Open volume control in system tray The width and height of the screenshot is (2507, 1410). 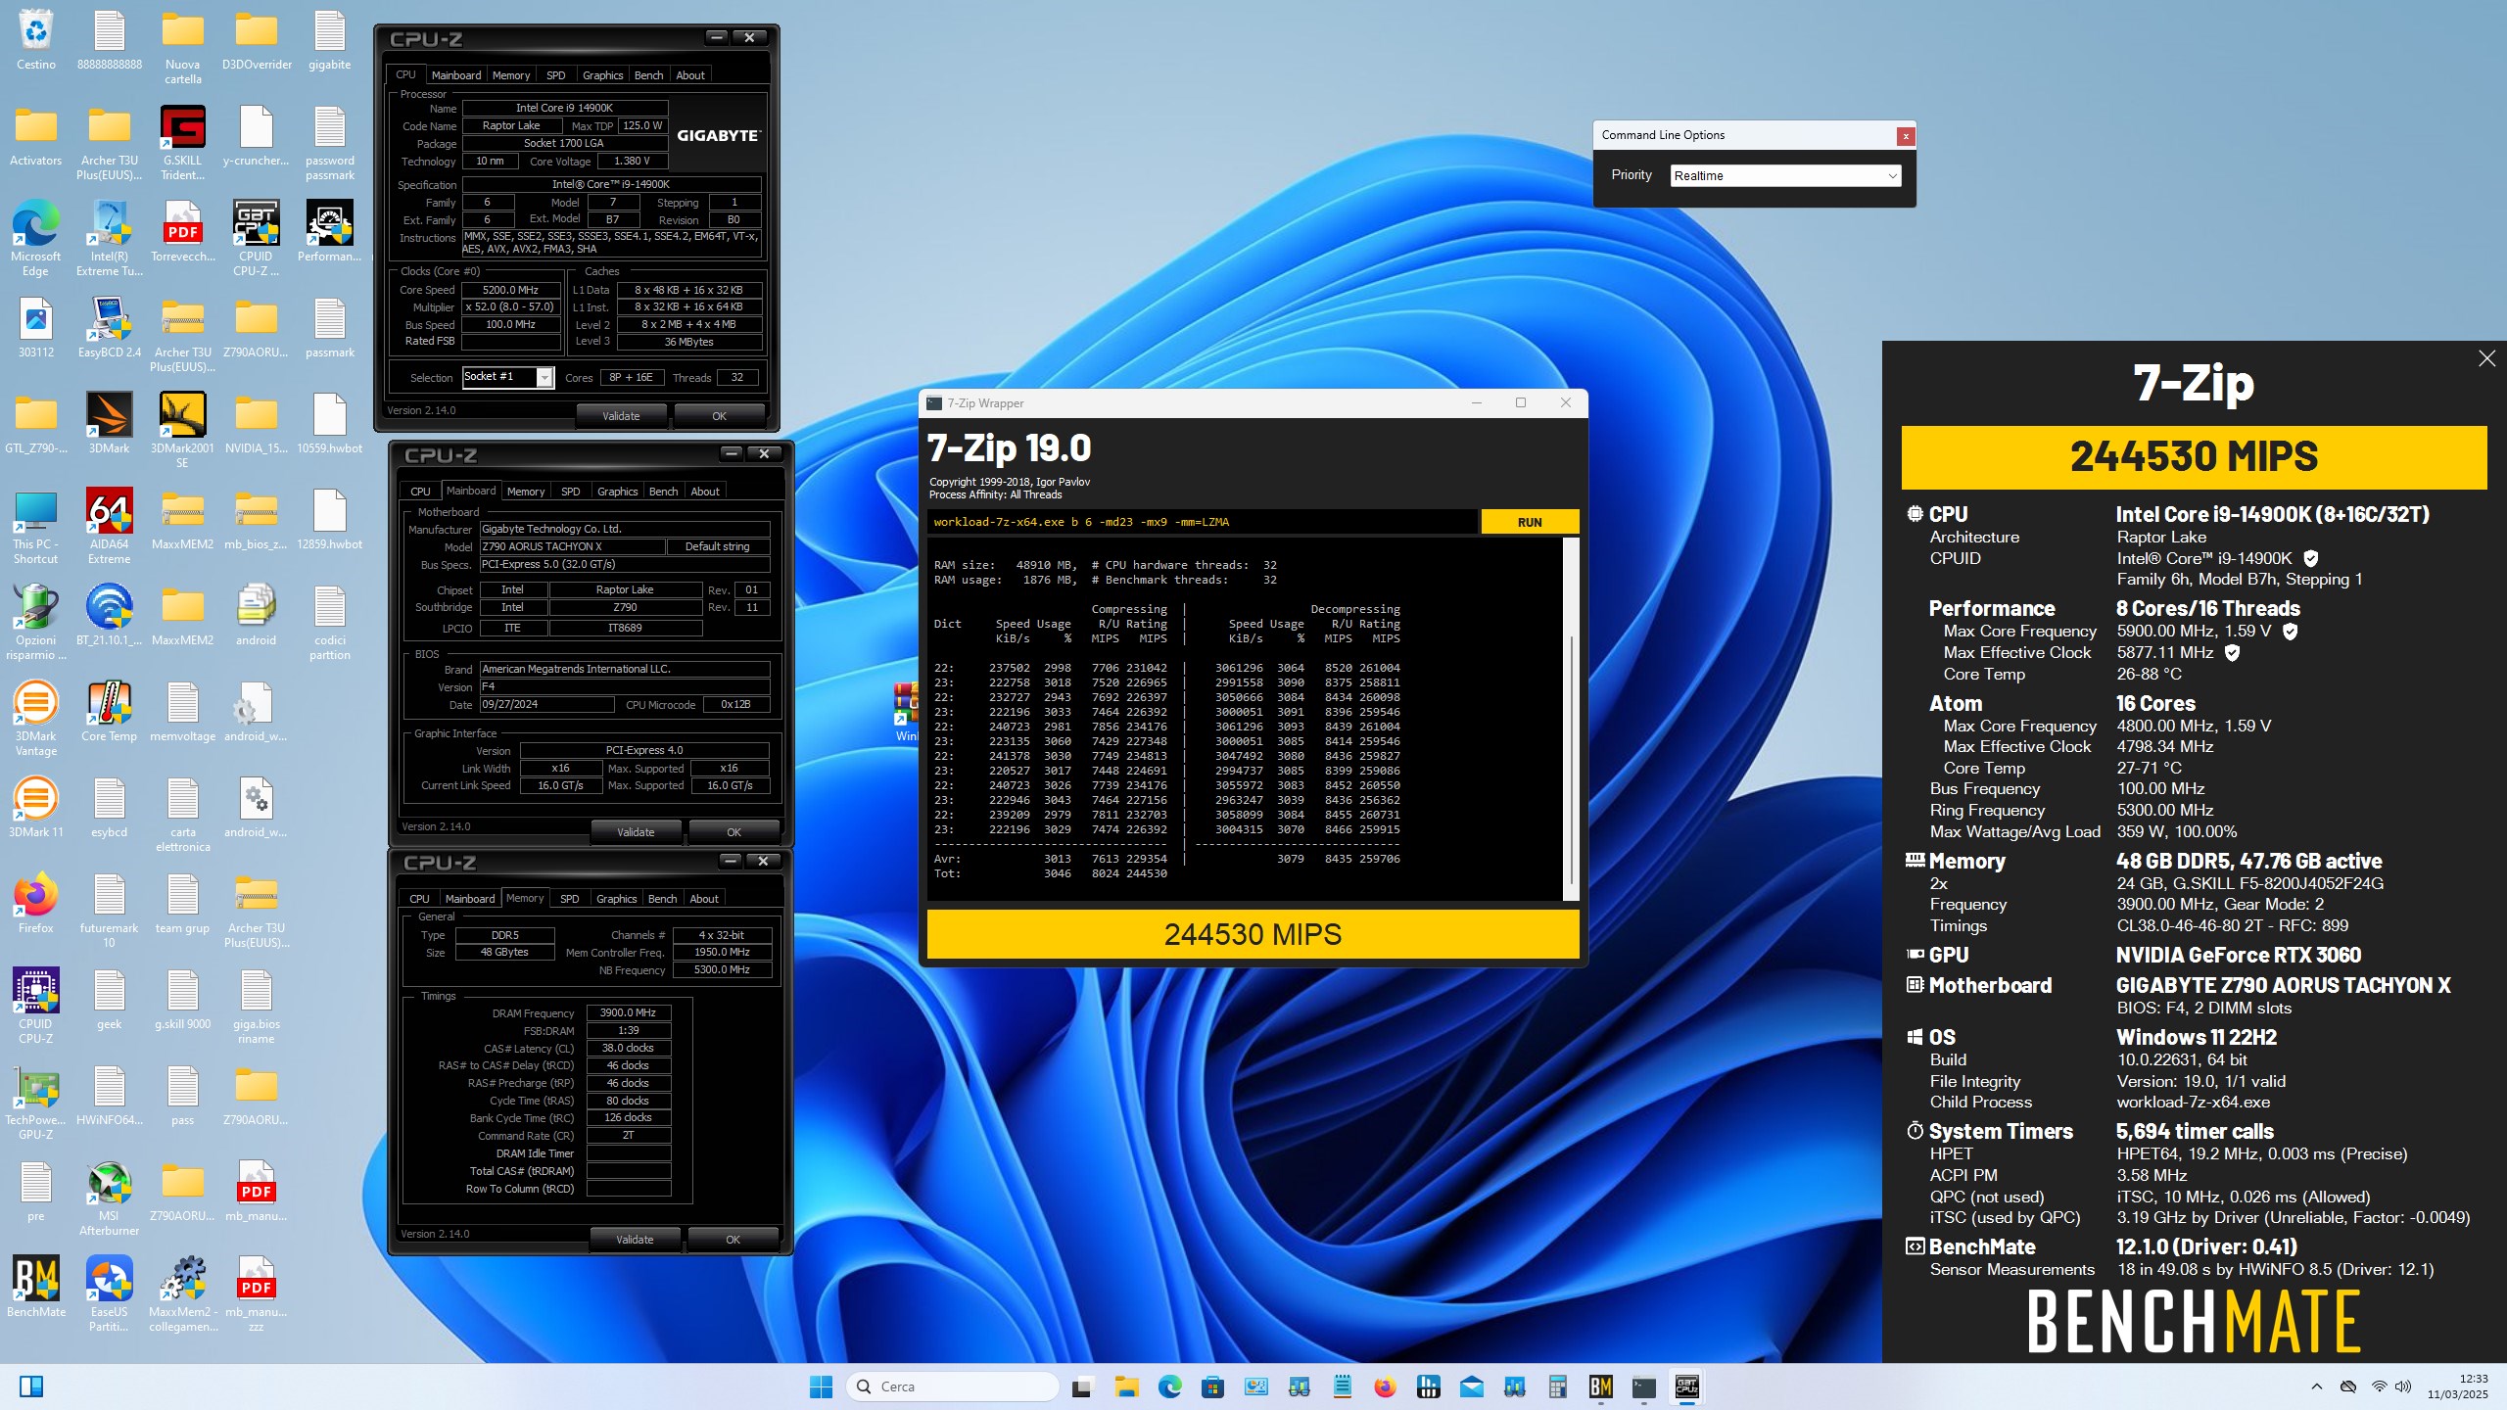[2402, 1386]
